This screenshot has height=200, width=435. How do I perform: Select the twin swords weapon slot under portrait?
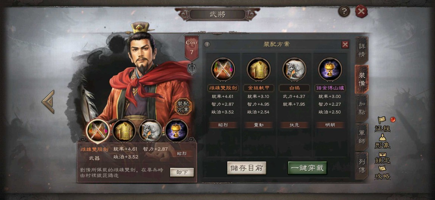pos(97,131)
